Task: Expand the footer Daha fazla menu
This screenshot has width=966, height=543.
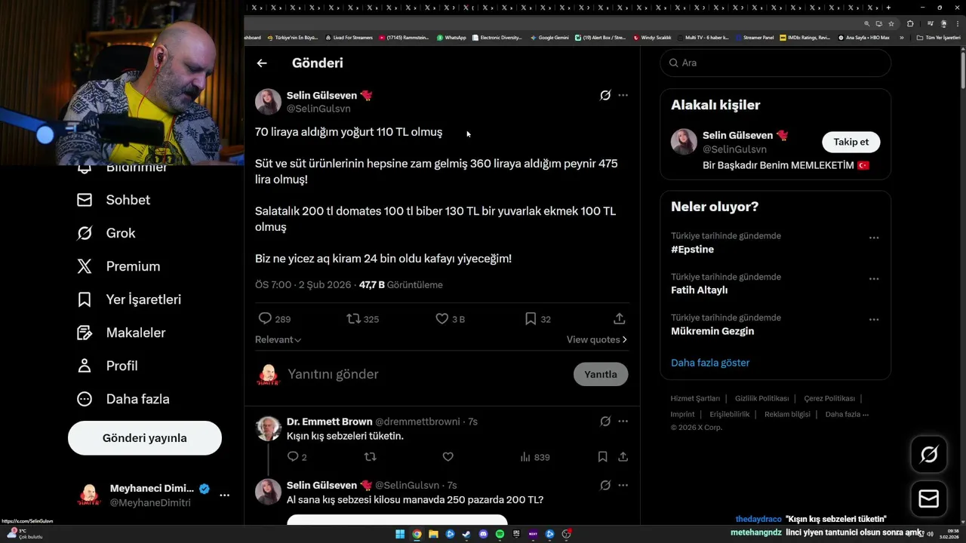Action: [847, 414]
